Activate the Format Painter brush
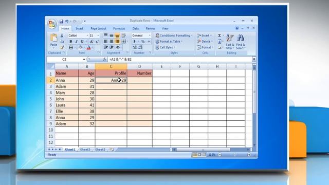 (62, 47)
